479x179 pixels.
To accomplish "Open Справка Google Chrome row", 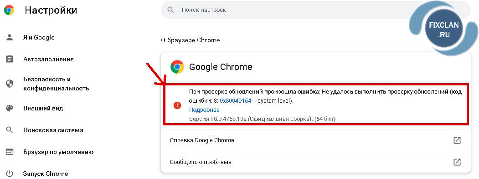I will pyautogui.click(x=315, y=140).
